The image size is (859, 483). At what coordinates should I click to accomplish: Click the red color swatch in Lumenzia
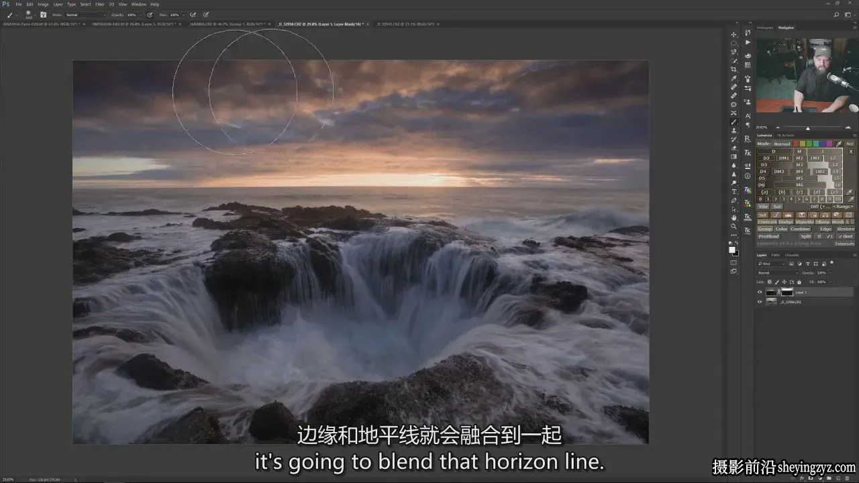coord(796,144)
